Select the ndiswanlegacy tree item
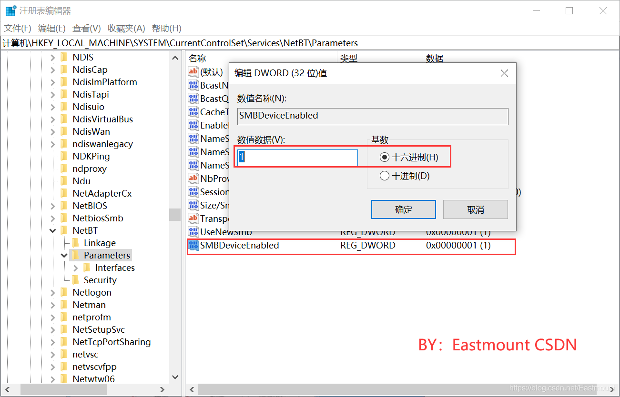This screenshot has width=620, height=397. [102, 144]
